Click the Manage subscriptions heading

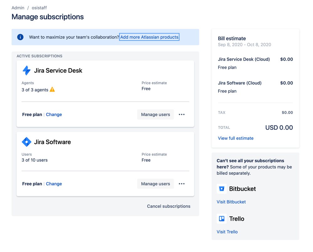(x=48, y=17)
